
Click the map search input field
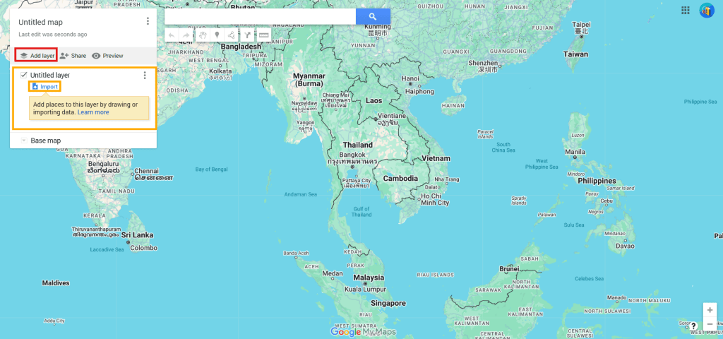coord(260,16)
